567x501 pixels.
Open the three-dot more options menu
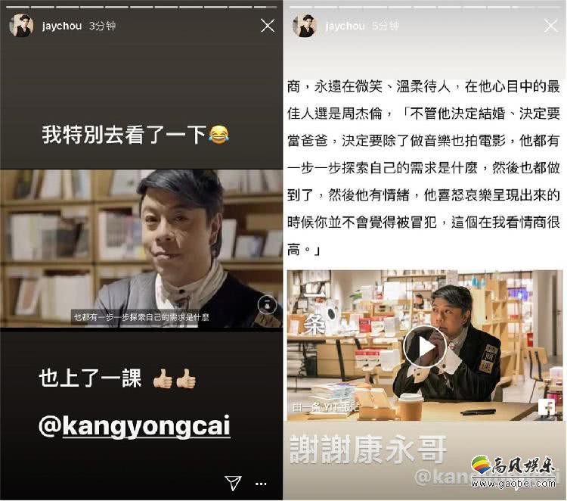[261, 484]
